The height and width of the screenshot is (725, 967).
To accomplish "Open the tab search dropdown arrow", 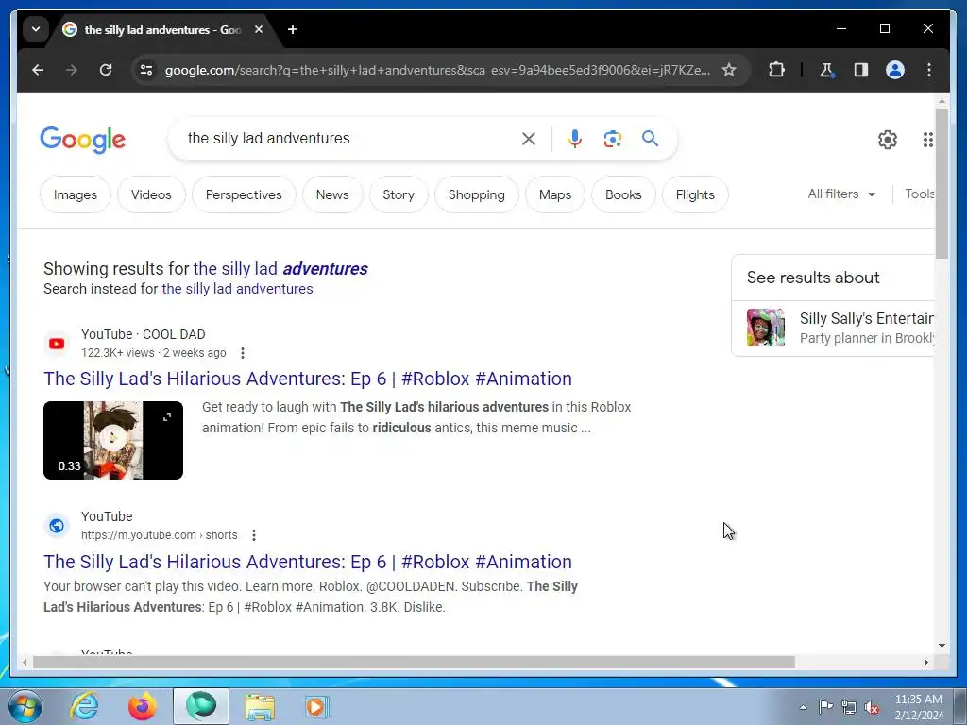I will (36, 29).
